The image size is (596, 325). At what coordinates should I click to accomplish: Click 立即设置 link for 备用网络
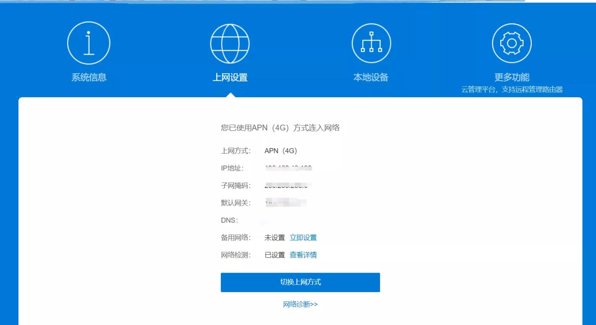click(x=303, y=238)
